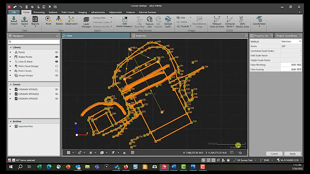
Task: Open the Layer Manager tool
Action: pyautogui.click(x=86, y=20)
